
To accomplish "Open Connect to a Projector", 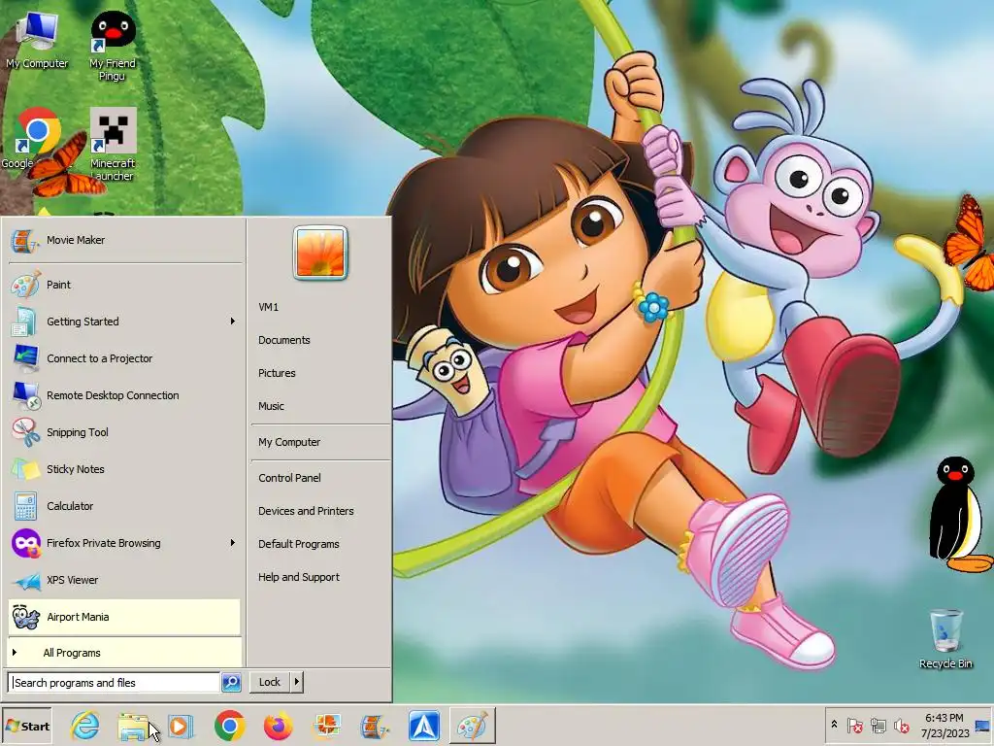I will 125,358.
